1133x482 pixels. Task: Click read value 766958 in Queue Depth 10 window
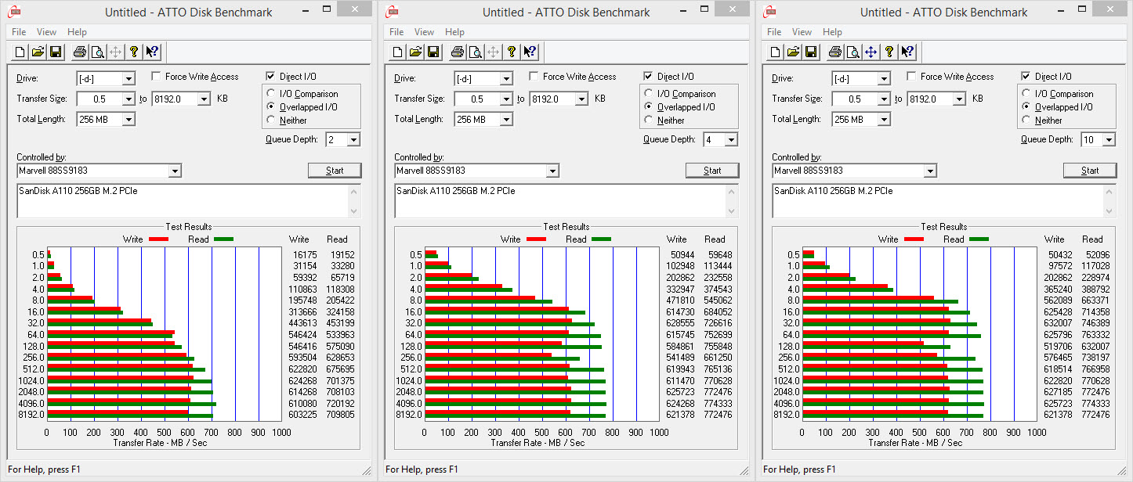[x=1096, y=369]
